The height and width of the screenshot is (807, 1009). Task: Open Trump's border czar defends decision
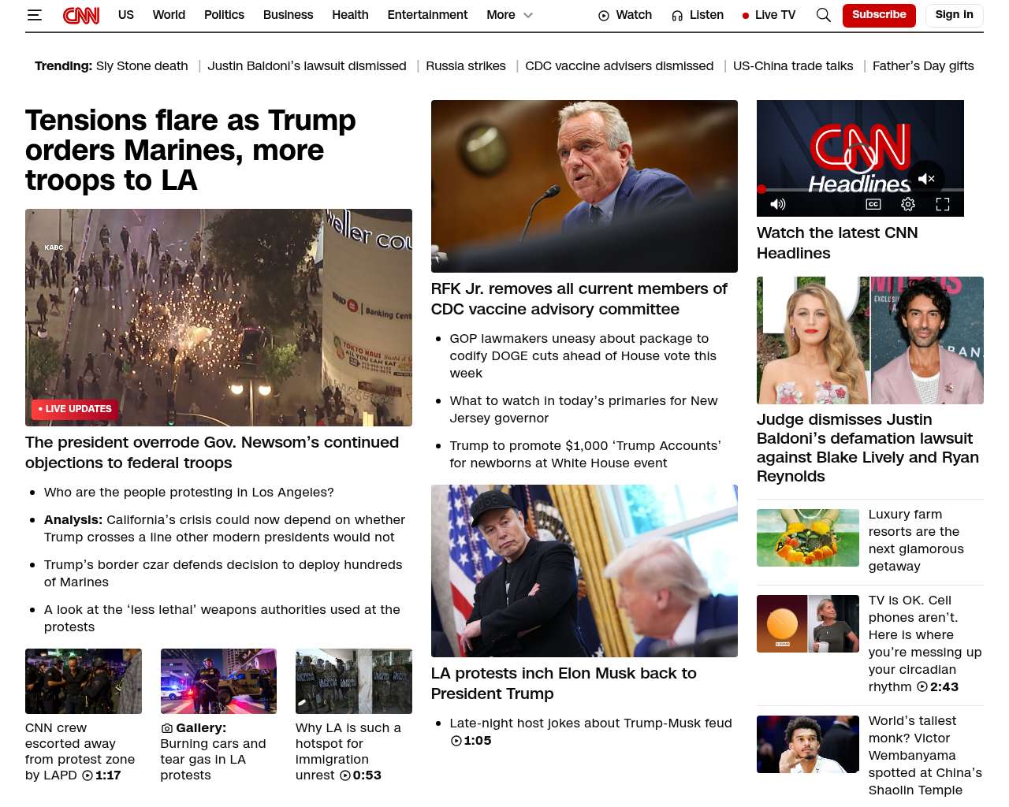(x=223, y=574)
